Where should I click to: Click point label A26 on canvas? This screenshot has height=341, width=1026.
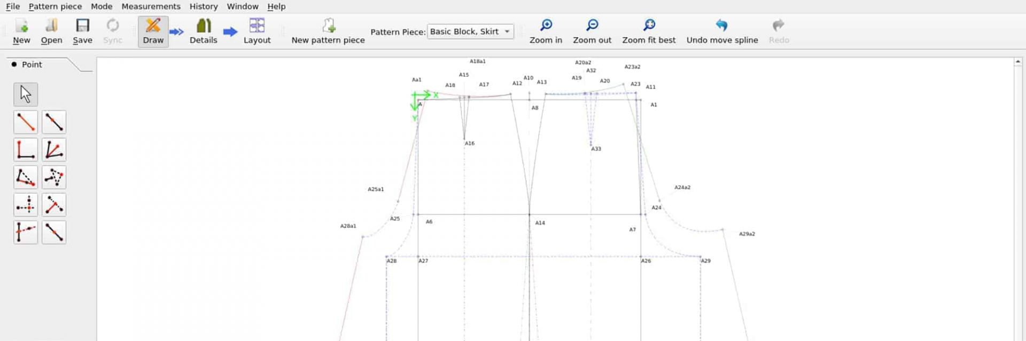pos(646,261)
